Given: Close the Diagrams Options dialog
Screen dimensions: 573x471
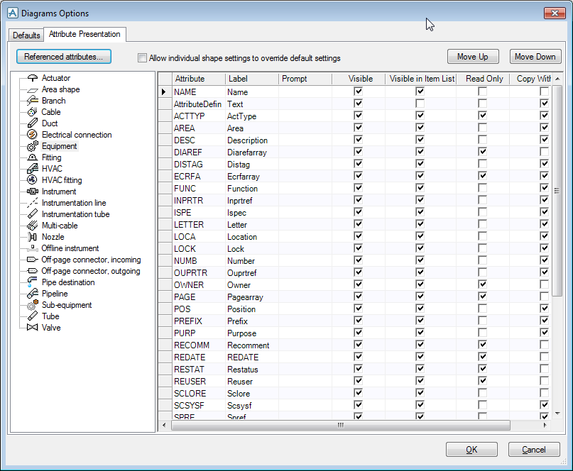Looking at the screenshot, I should click(555, 13).
